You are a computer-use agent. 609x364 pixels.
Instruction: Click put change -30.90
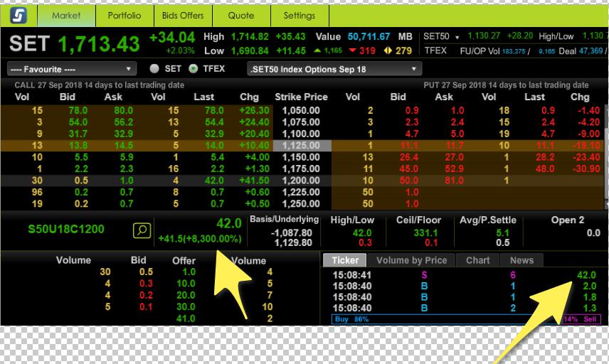pos(586,168)
